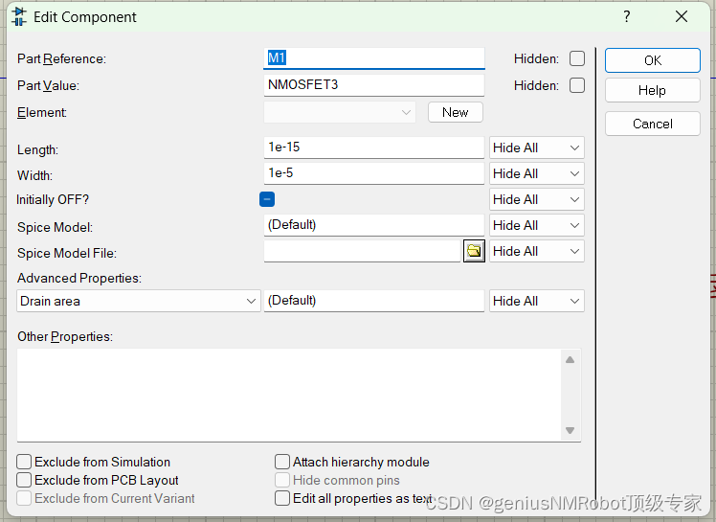Screen dimensions: 716x522
Task: Enable Exclude from Simulation
Action: coord(24,462)
